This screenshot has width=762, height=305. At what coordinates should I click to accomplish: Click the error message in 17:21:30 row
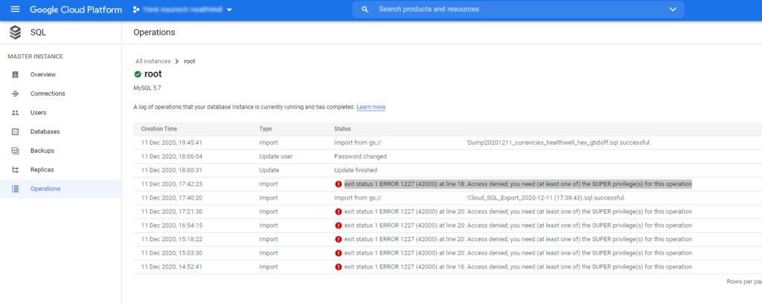(x=518, y=211)
